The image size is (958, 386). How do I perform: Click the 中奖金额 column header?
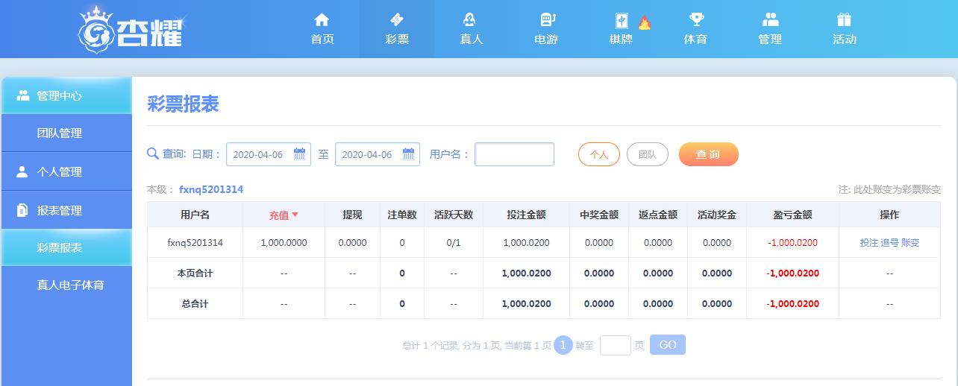tap(599, 215)
